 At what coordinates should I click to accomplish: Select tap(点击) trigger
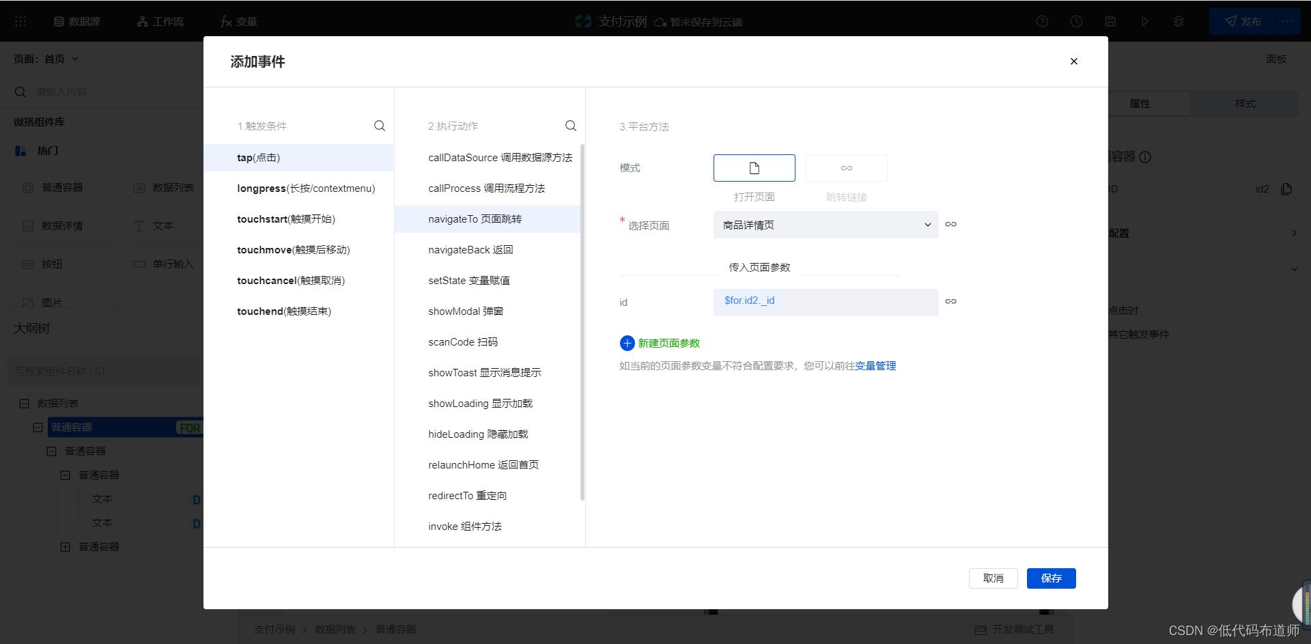298,158
